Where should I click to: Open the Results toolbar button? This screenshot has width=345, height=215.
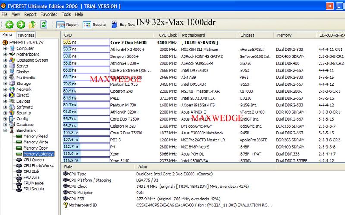[94, 25]
